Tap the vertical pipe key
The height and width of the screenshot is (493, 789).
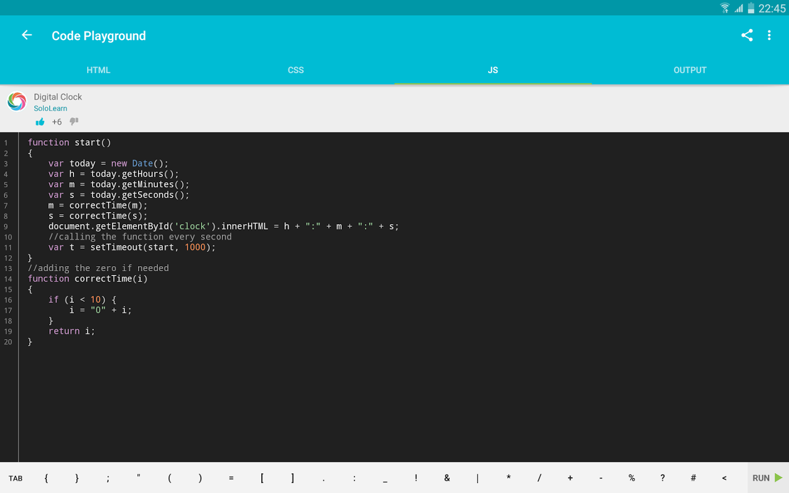478,478
